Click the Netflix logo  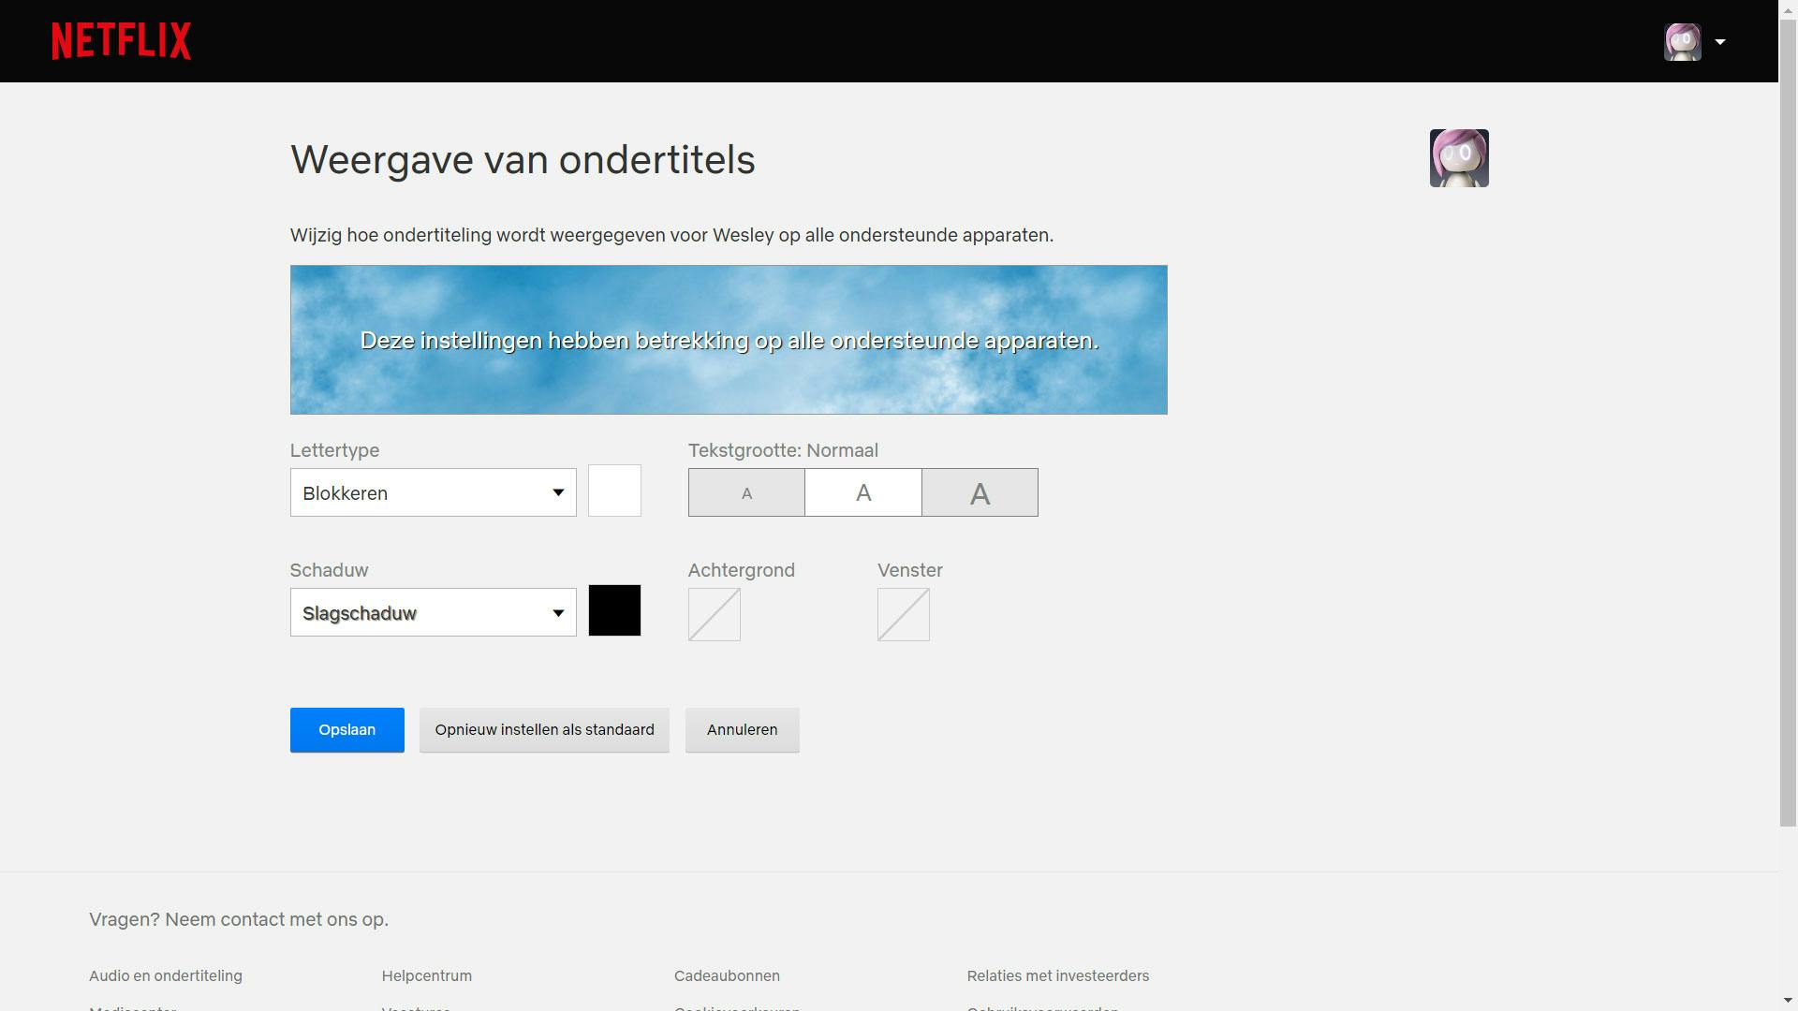click(x=122, y=41)
